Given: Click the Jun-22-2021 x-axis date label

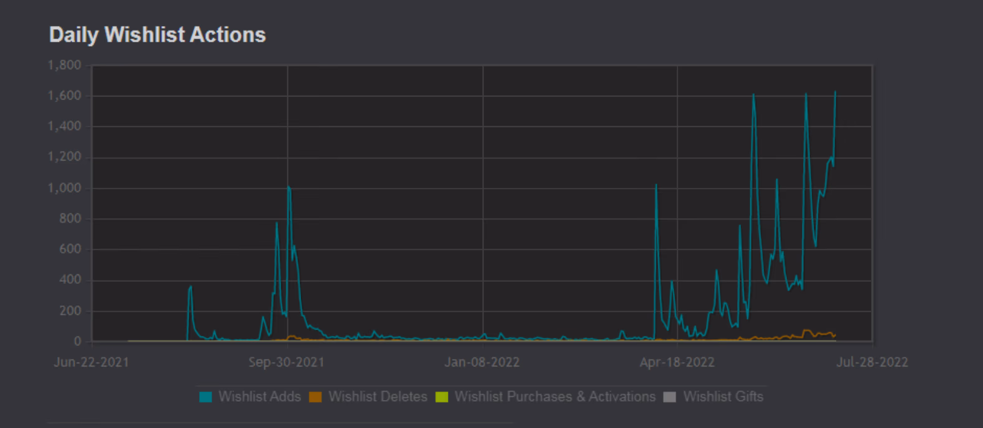Looking at the screenshot, I should pyautogui.click(x=91, y=362).
